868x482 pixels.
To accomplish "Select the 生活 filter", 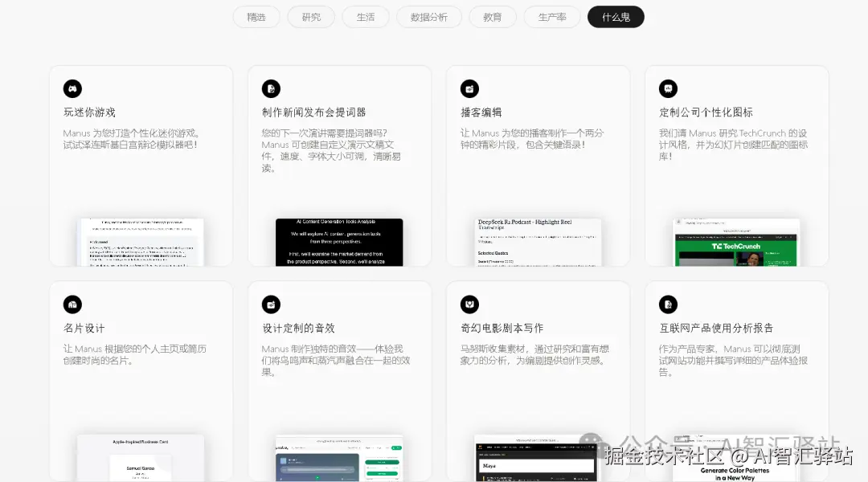I will (x=365, y=16).
